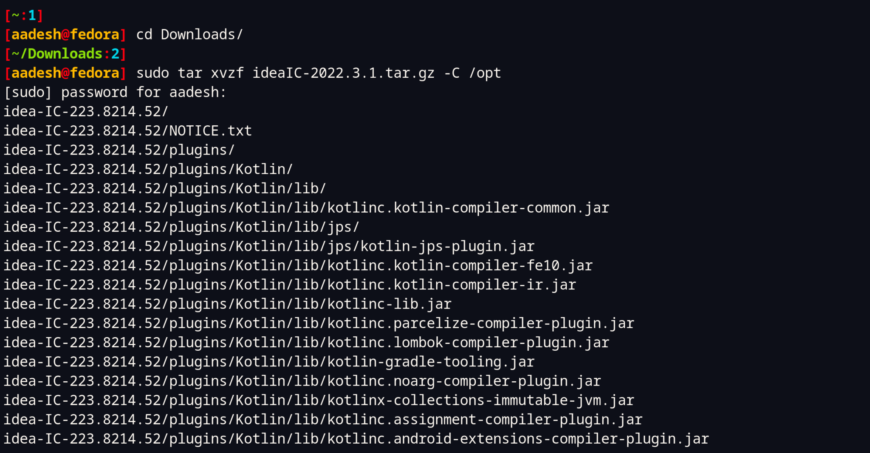
Task: Click the kotlin-compiler-fe10.jar line
Action: (298, 265)
